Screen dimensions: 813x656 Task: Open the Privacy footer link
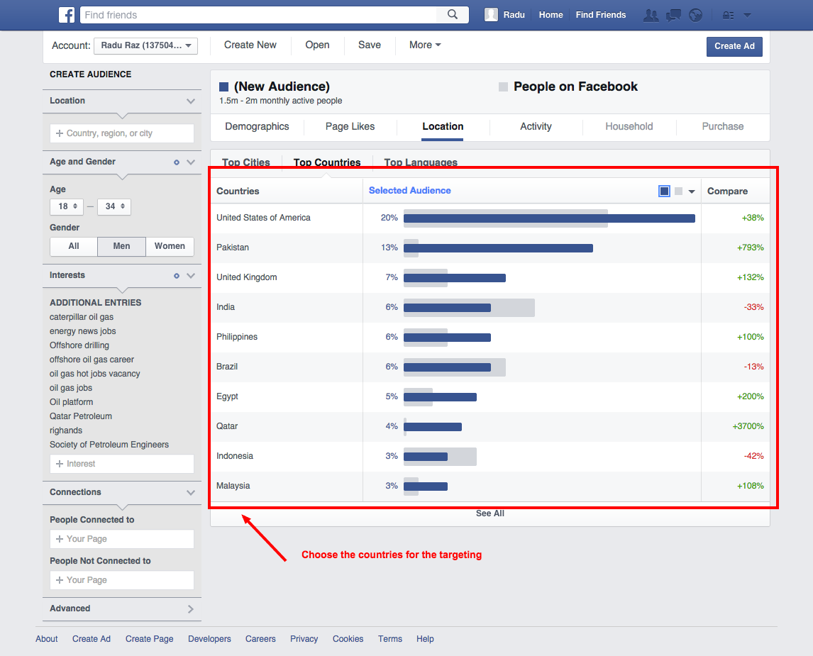(x=304, y=639)
